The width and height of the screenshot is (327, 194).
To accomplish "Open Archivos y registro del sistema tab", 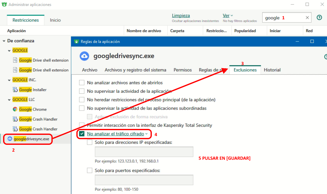I will tap(135, 70).
